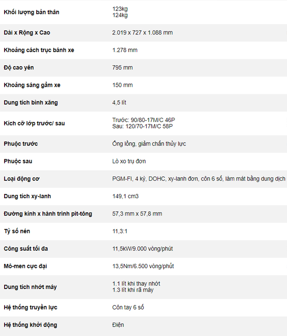Select the 'Lò xo trụ đơn' value

coord(129,161)
